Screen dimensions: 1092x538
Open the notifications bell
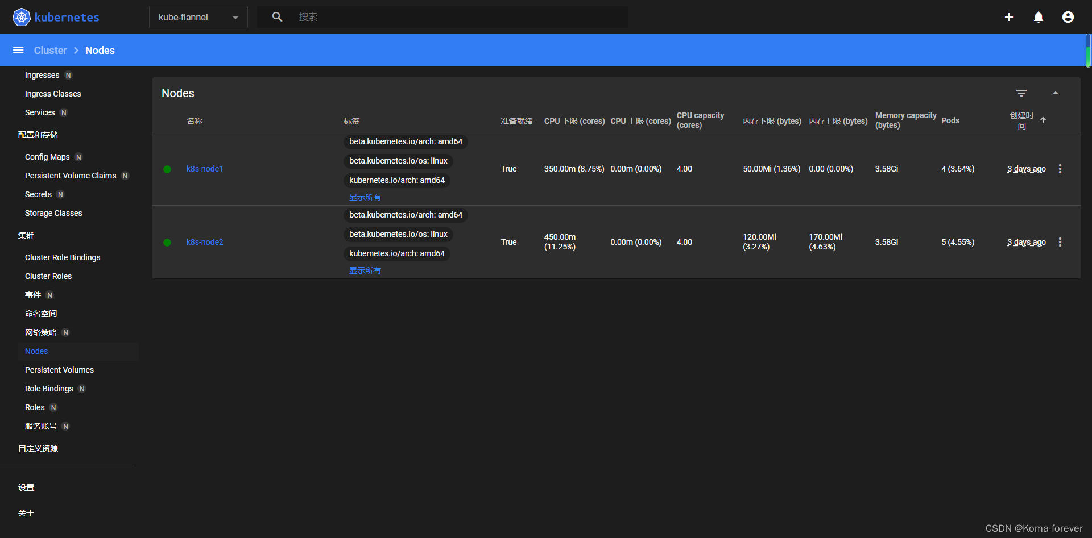click(1039, 17)
